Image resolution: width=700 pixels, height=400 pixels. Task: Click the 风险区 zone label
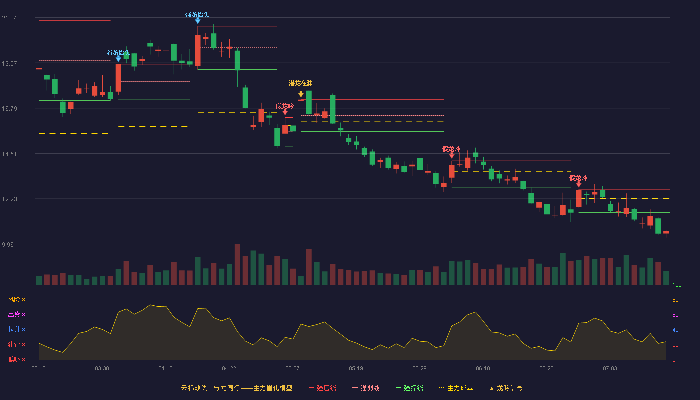click(17, 300)
